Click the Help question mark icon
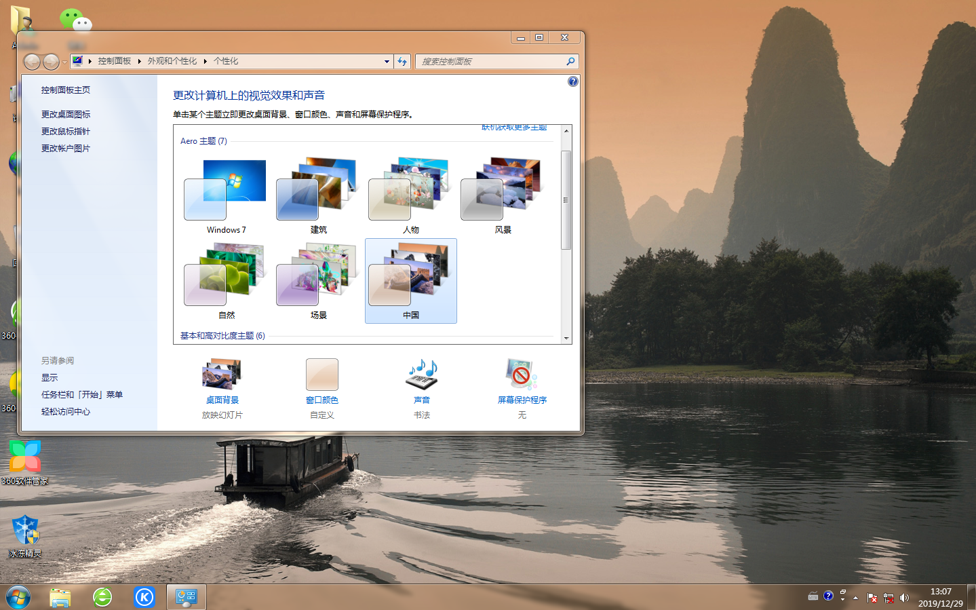This screenshot has width=976, height=610. pos(572,81)
